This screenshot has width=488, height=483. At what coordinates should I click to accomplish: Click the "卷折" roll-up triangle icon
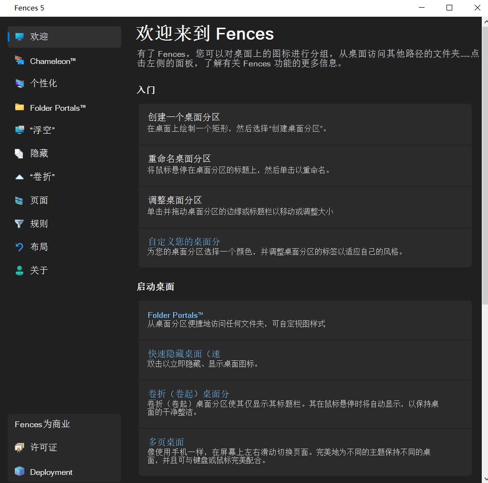tap(19, 176)
